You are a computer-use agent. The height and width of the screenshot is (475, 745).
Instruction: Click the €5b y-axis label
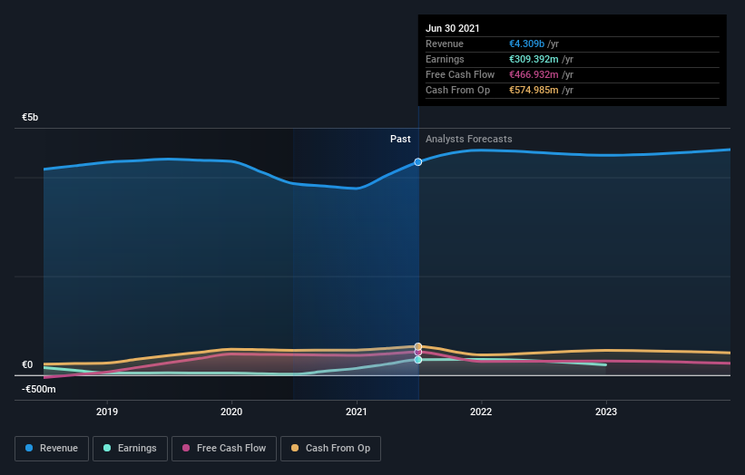(x=30, y=117)
